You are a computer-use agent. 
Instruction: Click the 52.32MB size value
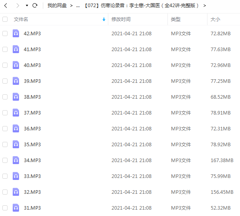tap(221, 208)
